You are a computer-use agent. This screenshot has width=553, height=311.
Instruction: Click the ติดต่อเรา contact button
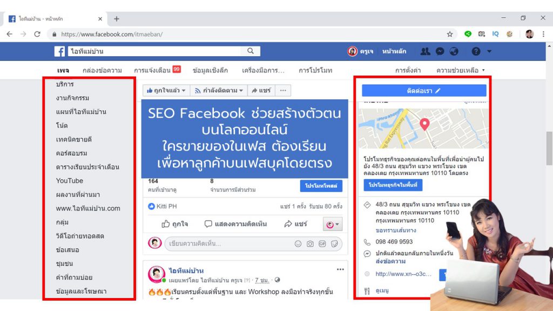pos(424,90)
